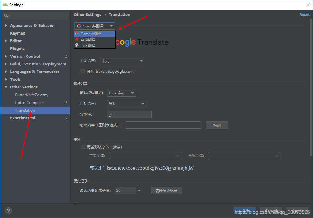Image resolution: width=313 pixels, height=218 pixels.
Task: Click the 分隔符 separator input field
Action: (x=129, y=114)
